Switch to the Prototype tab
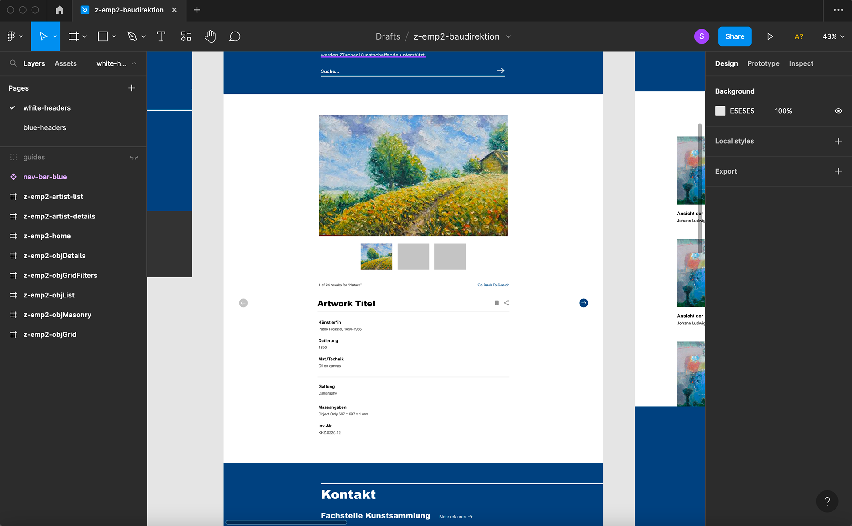 [x=763, y=63]
